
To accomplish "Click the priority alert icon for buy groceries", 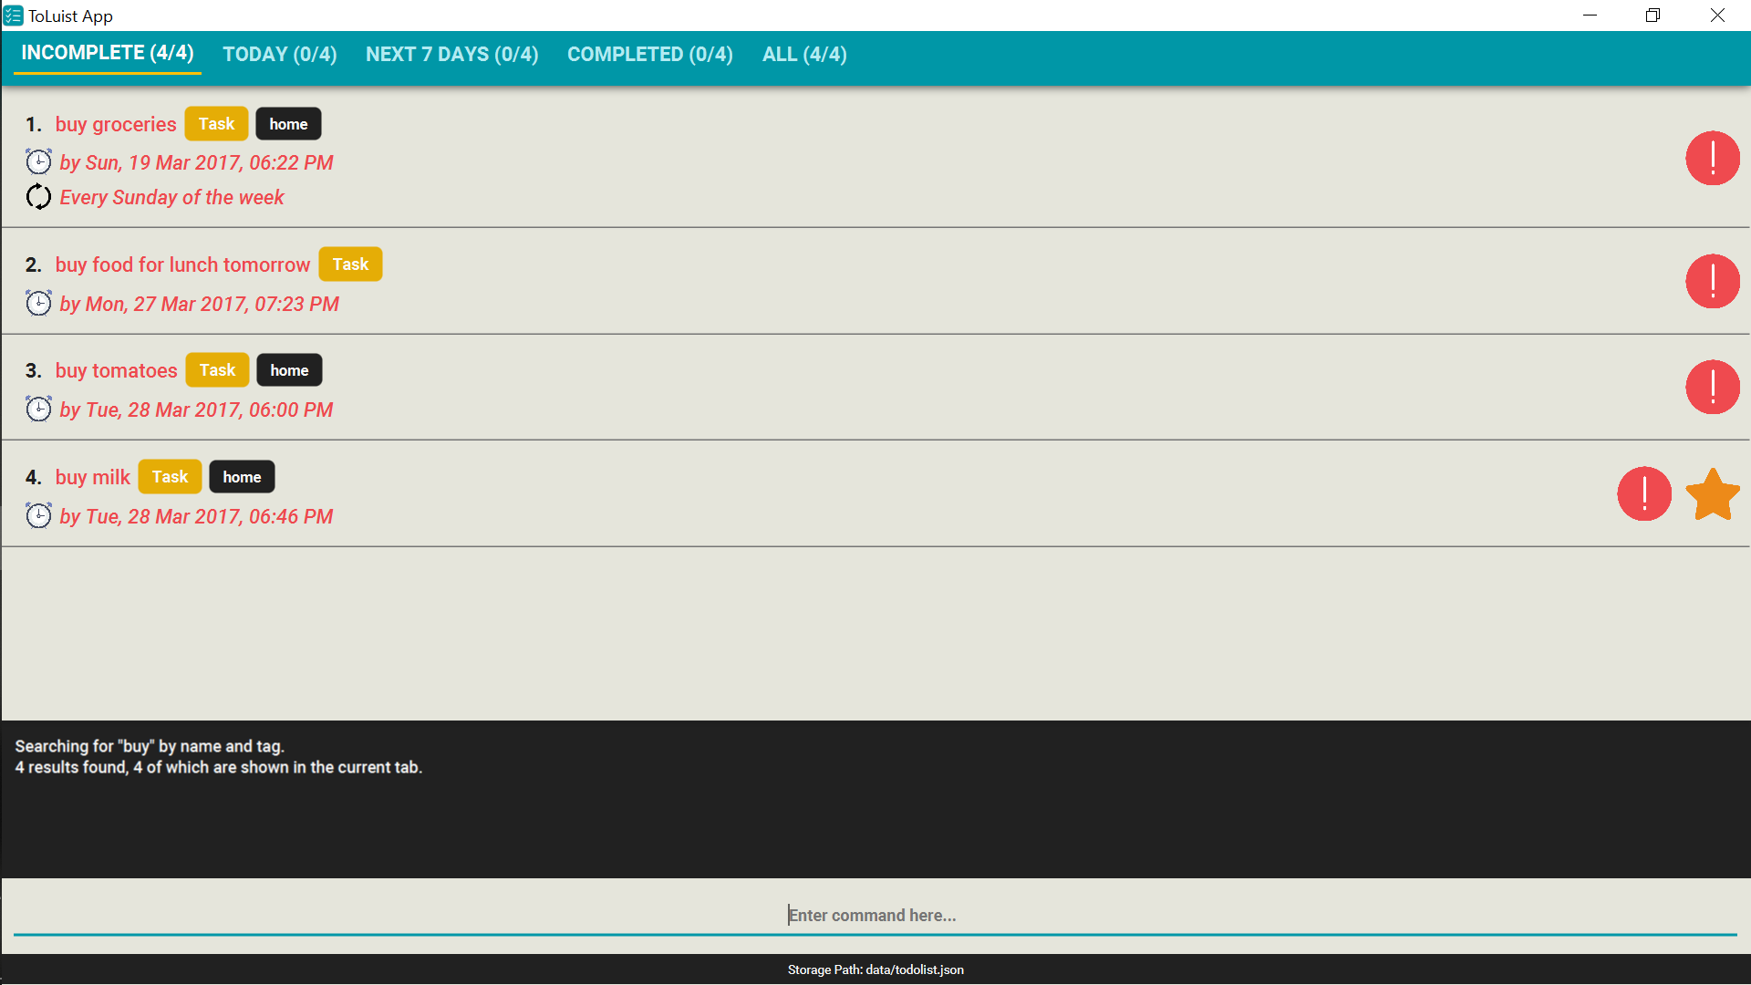I will pos(1710,159).
